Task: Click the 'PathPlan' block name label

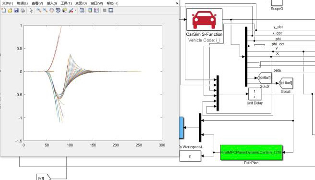Action: pos(251,163)
